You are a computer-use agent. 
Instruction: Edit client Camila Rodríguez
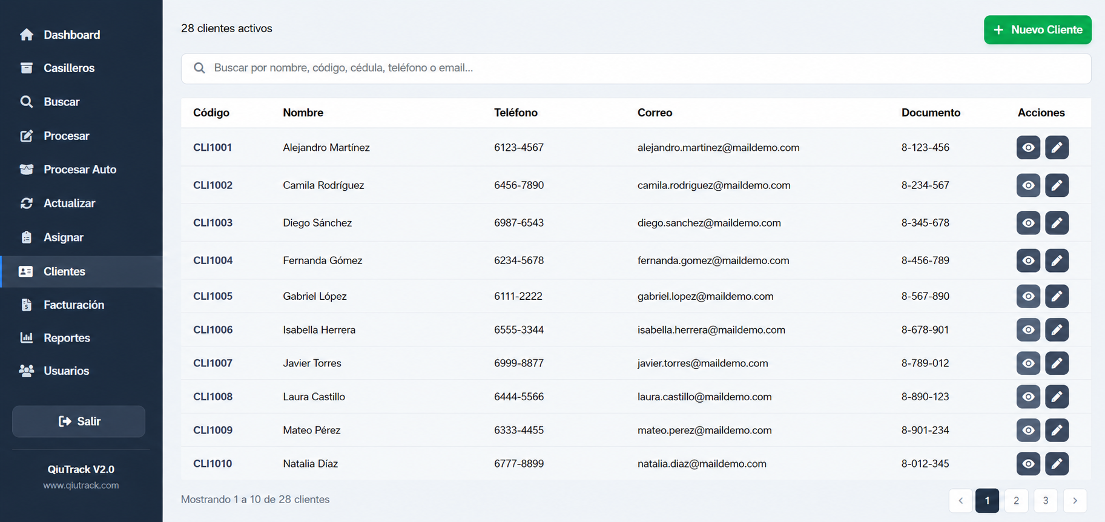click(x=1057, y=185)
